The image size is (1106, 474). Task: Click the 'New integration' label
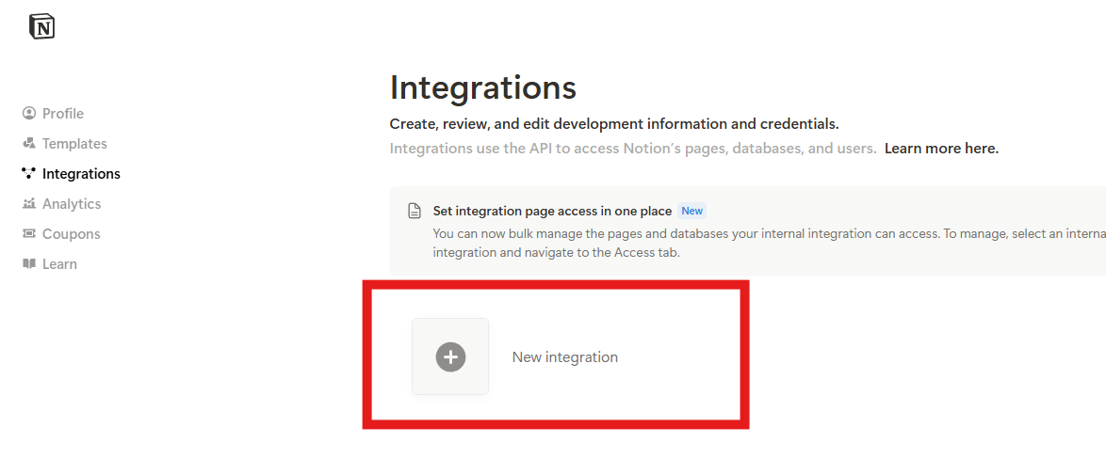point(565,357)
